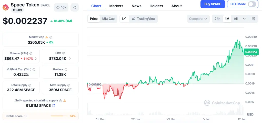262x123 pixels.
Task: Open FDV info icon
Action: click(64, 53)
